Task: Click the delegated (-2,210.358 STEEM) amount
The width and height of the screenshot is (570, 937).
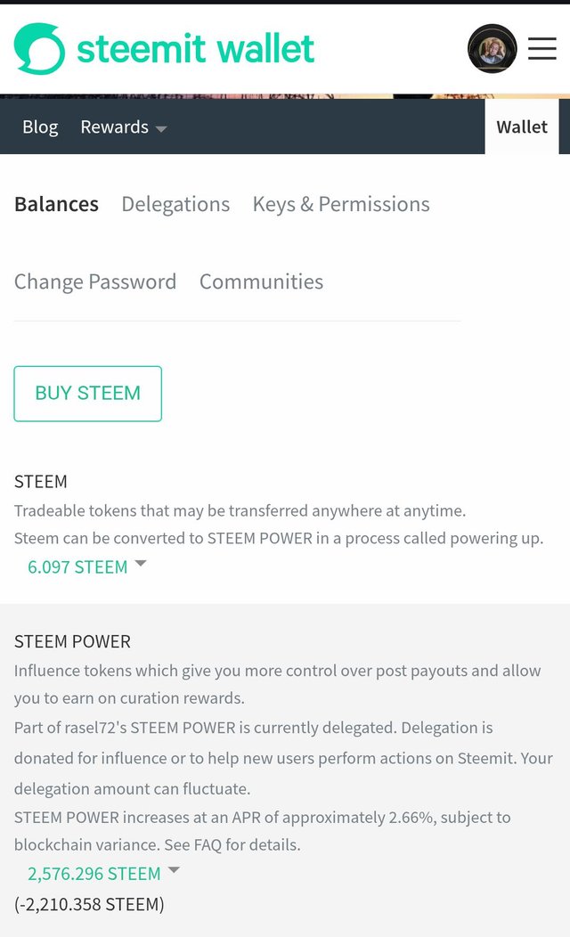Action: coord(89,905)
